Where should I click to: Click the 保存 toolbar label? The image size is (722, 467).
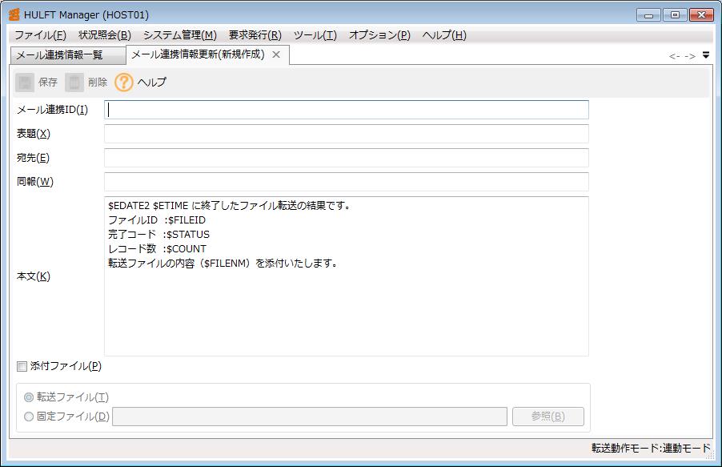tap(48, 83)
